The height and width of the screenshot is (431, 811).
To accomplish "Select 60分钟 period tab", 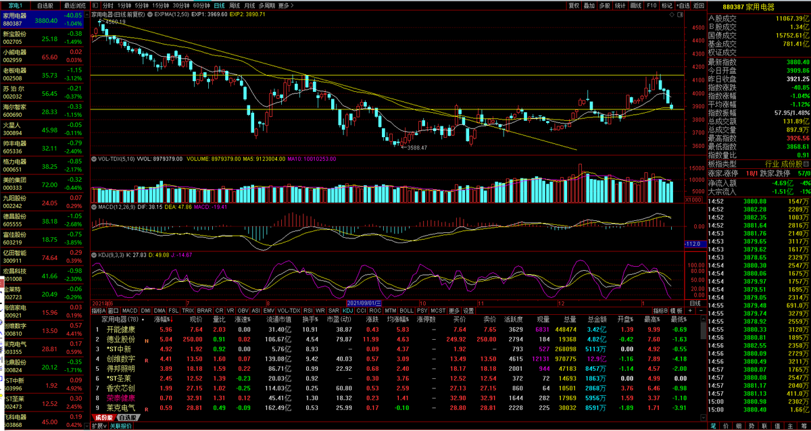I will (x=201, y=5).
